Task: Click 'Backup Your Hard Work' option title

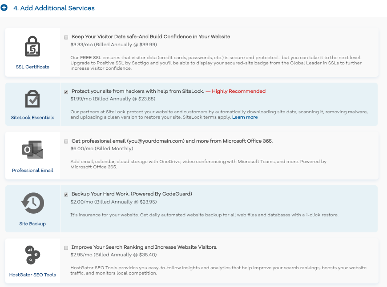Action: pos(132,194)
